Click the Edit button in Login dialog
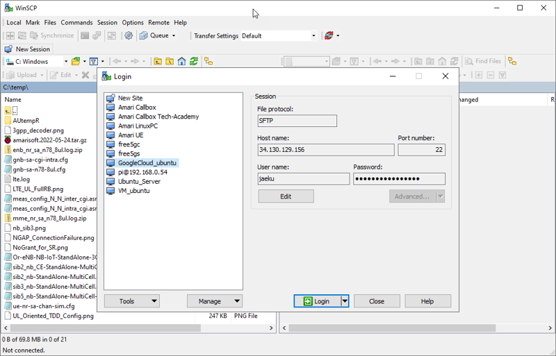Viewport: 556px width, 356px height. click(286, 196)
